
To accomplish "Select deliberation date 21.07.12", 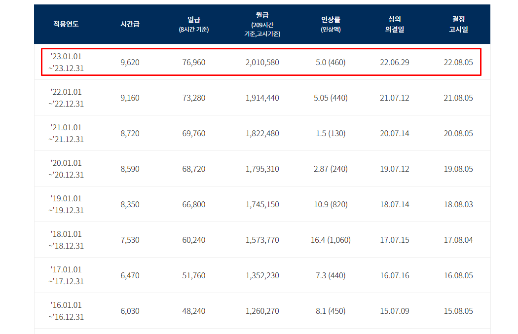I will [395, 98].
